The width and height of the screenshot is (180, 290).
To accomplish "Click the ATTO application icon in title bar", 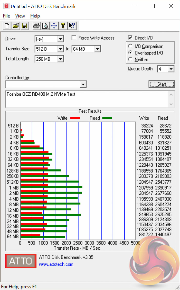I will pos(6,6).
